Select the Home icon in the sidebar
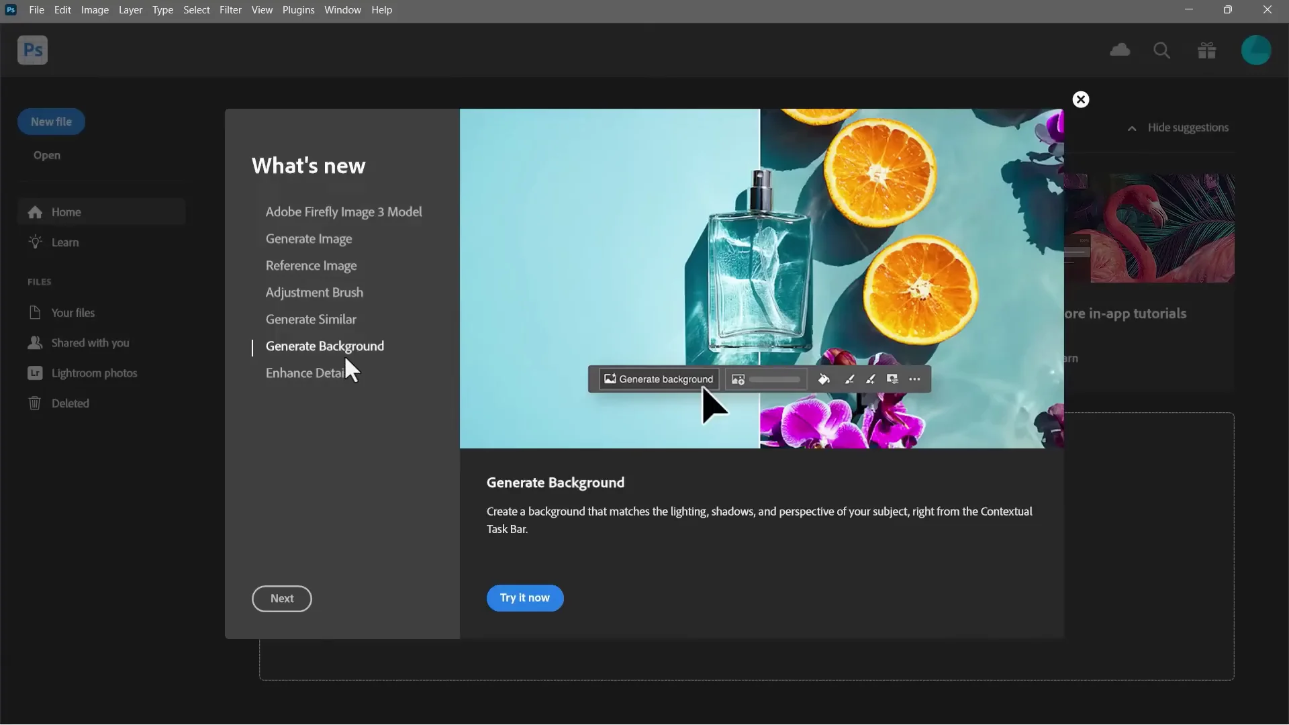This screenshot has height=725, width=1289. 34,212
